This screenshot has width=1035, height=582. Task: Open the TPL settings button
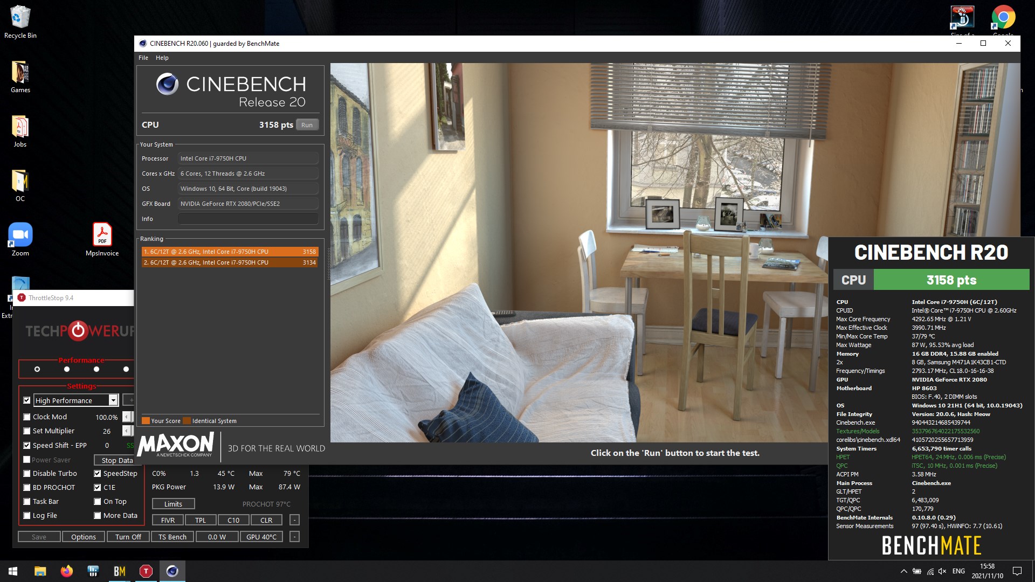[x=201, y=520]
